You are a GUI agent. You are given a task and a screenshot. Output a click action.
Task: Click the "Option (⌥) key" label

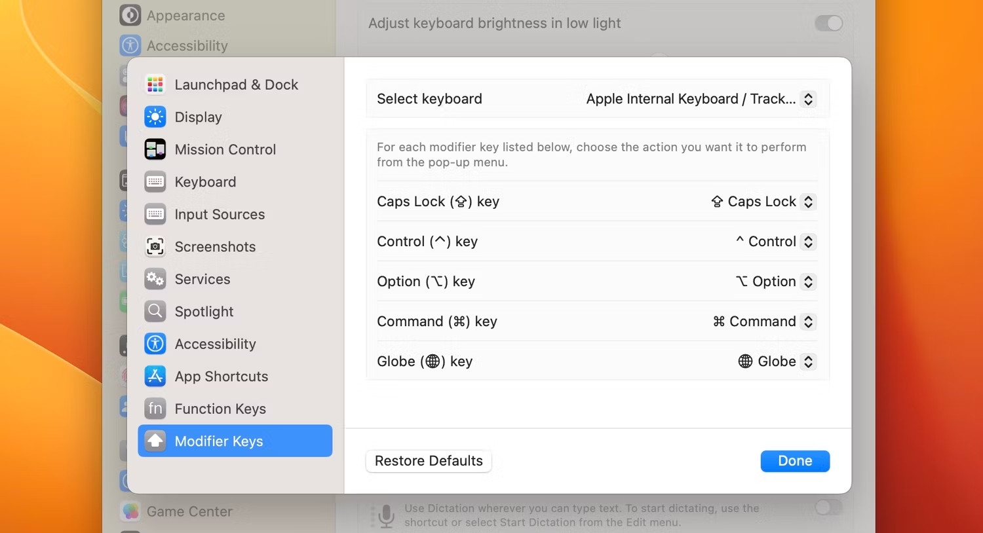click(426, 282)
